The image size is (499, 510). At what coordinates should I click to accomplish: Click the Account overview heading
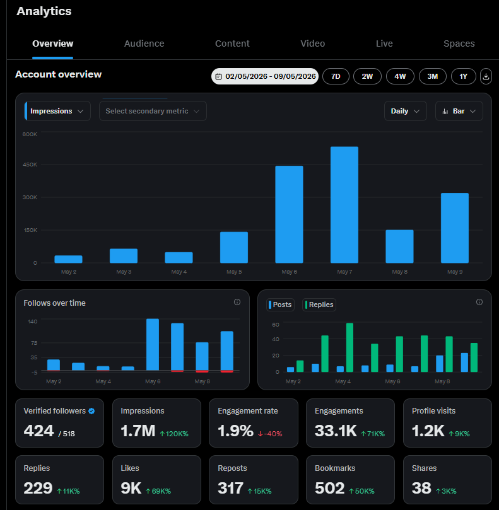click(58, 74)
